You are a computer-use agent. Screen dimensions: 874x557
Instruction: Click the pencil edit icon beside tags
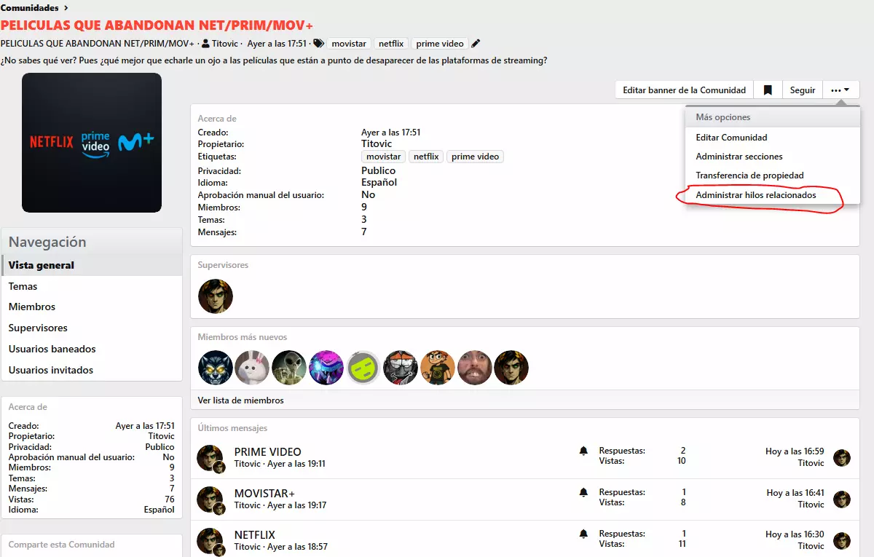click(476, 44)
